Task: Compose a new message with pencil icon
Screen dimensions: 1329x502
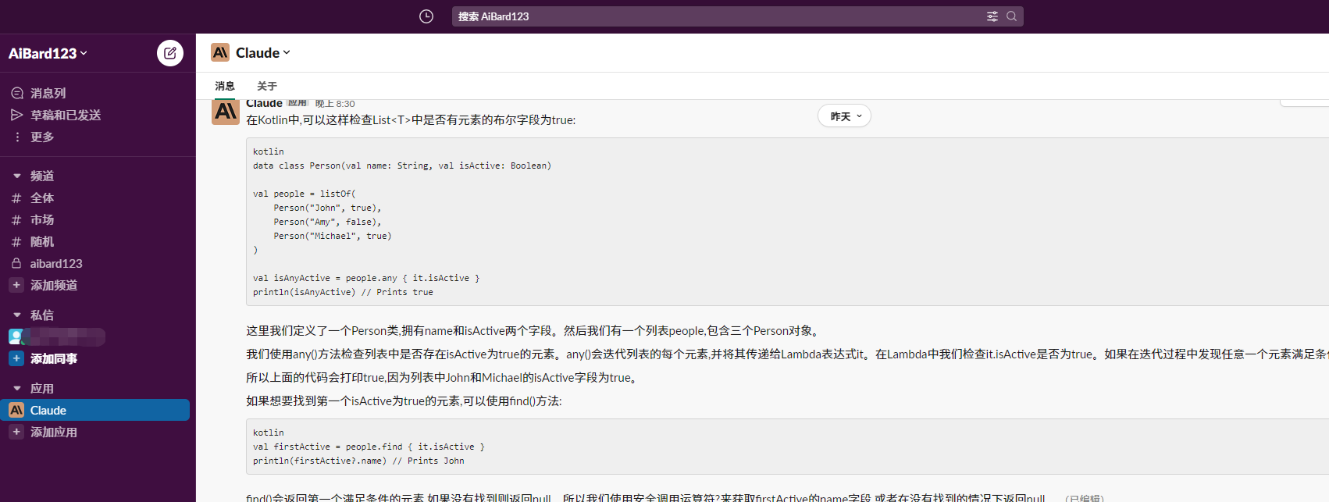Action: (x=170, y=53)
